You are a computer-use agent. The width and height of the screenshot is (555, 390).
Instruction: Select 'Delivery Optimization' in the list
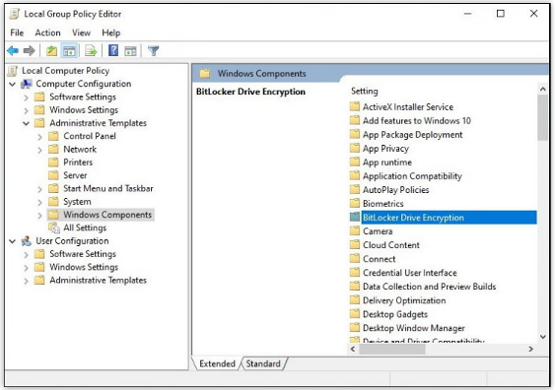tap(404, 300)
